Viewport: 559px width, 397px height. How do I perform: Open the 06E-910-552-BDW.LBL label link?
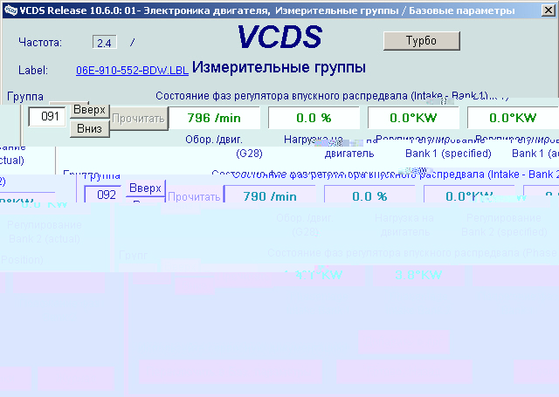coord(132,71)
